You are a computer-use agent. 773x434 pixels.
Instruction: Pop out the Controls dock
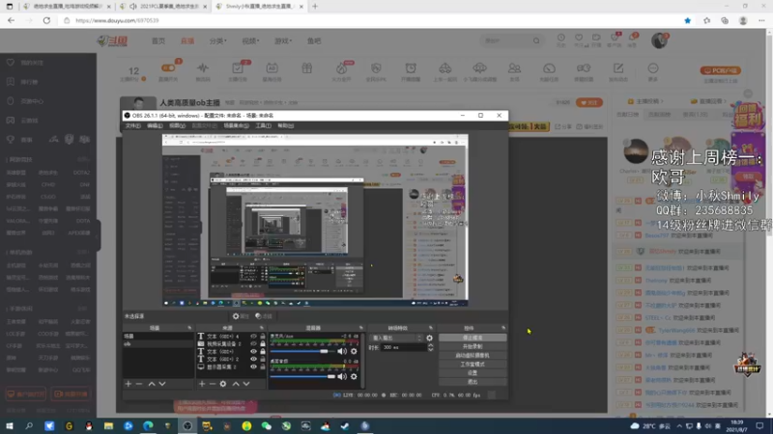coord(503,328)
